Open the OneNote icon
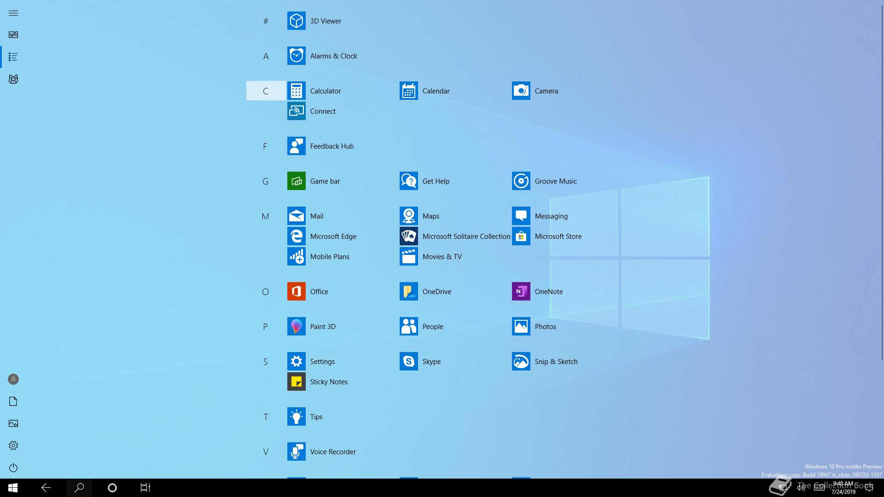 click(x=521, y=291)
